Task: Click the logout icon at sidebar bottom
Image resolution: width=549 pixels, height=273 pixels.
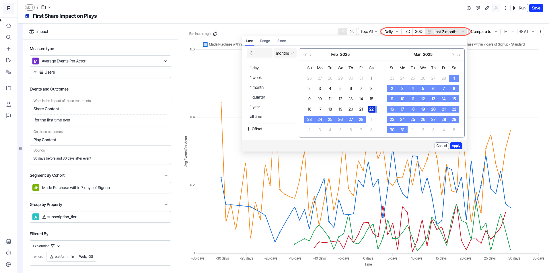Action: coord(9,264)
